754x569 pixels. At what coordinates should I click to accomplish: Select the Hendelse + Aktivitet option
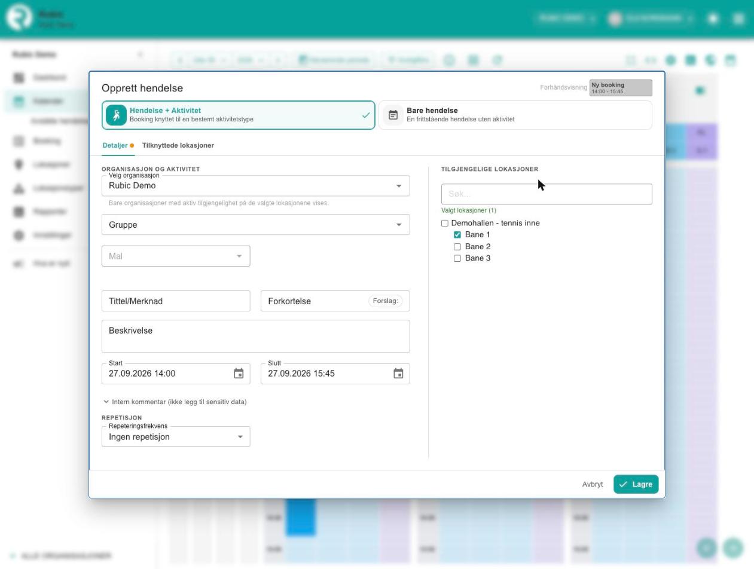(239, 115)
